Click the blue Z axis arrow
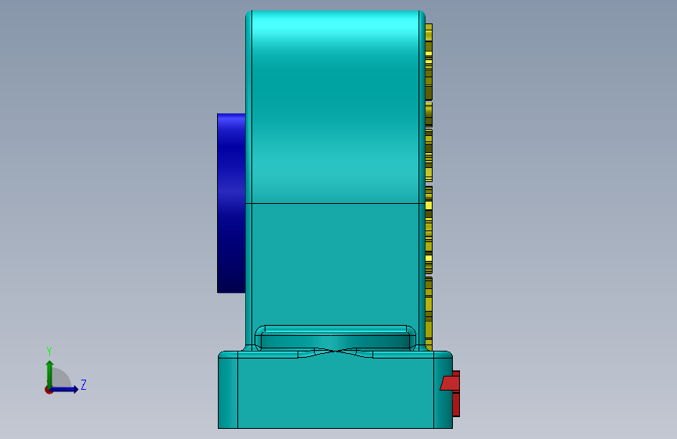The width and height of the screenshot is (677, 439). (64, 389)
